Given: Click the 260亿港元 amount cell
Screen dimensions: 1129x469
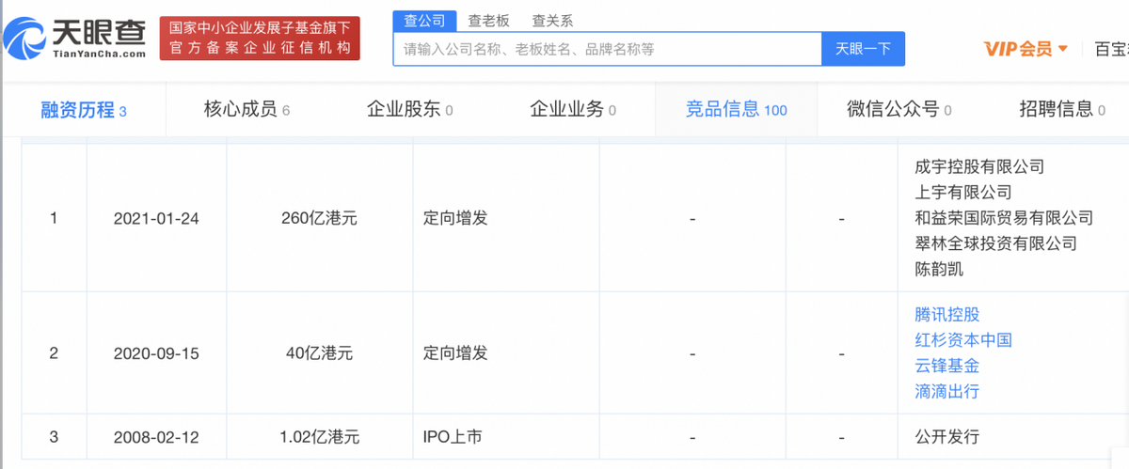Looking at the screenshot, I should [x=319, y=218].
